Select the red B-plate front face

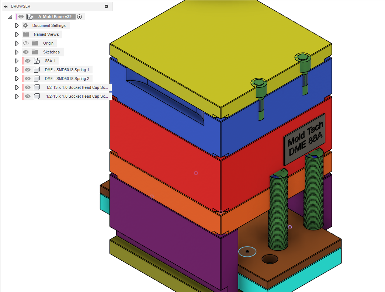165,154
